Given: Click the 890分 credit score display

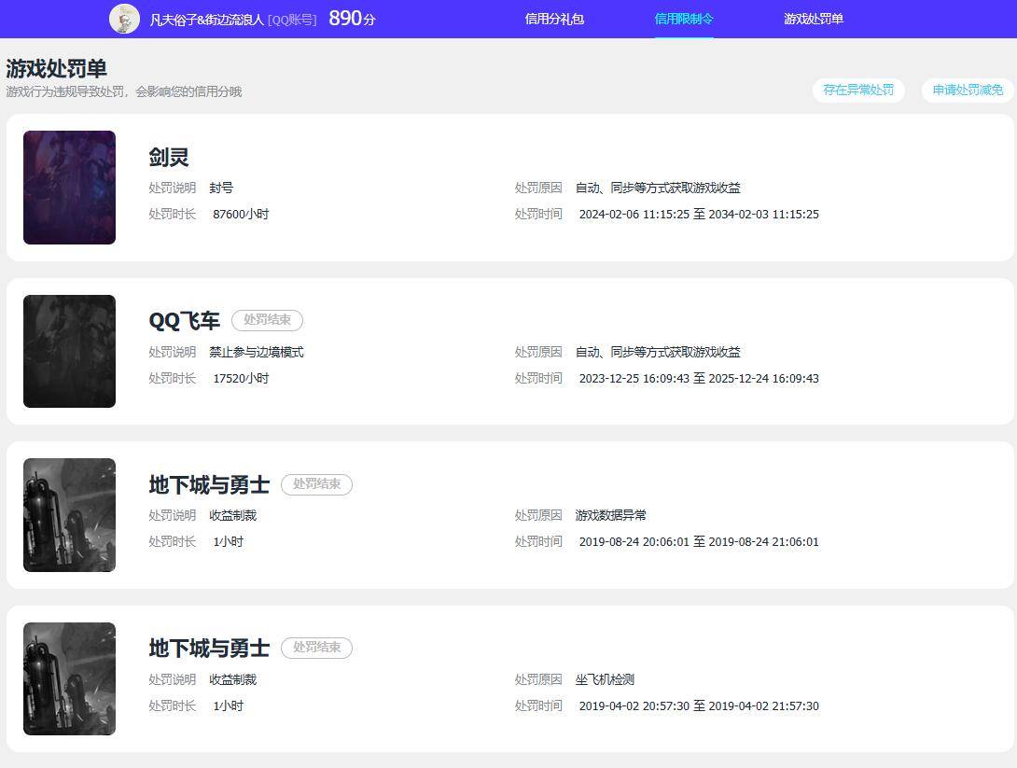Looking at the screenshot, I should pos(351,18).
